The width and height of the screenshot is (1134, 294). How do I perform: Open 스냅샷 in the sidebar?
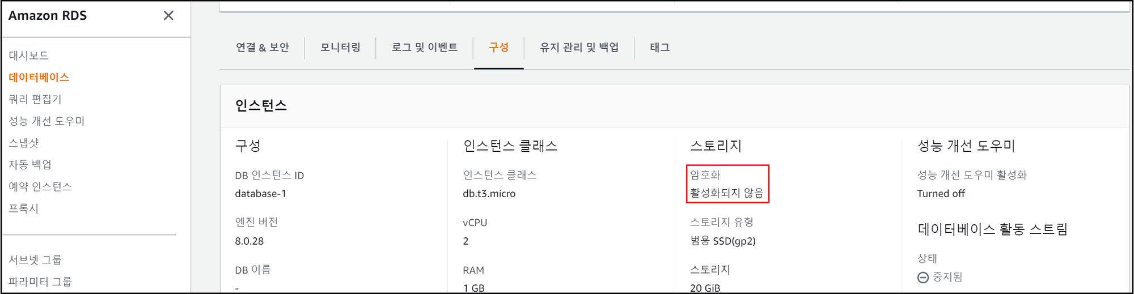pyautogui.click(x=24, y=143)
